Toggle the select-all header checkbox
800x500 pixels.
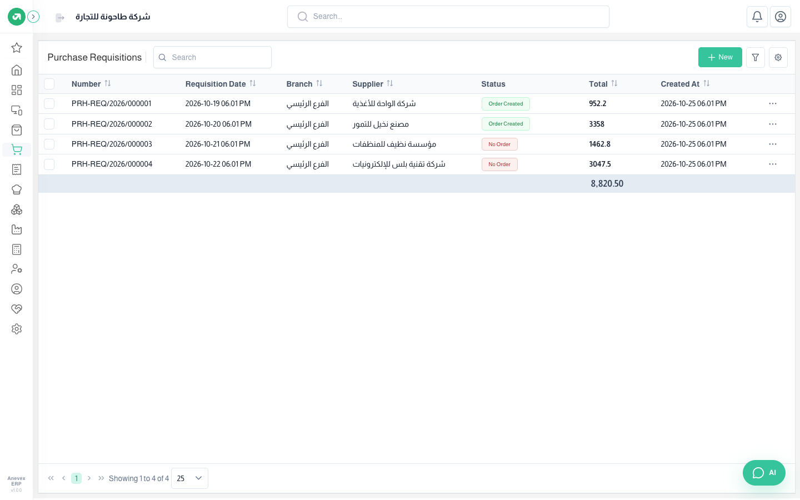pyautogui.click(x=49, y=84)
